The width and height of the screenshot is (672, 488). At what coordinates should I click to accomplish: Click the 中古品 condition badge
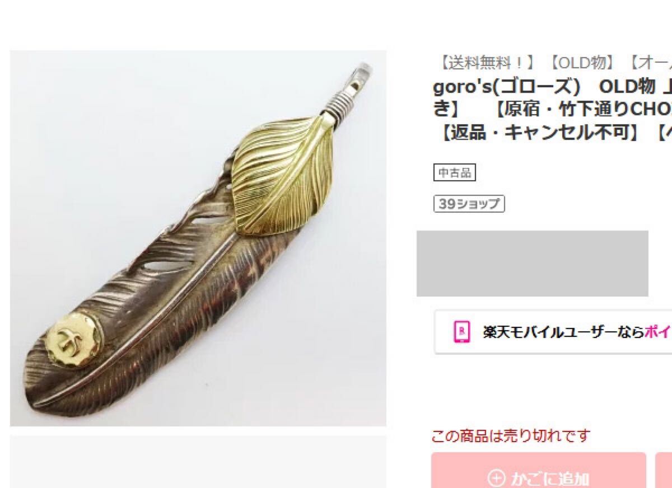pyautogui.click(x=454, y=172)
